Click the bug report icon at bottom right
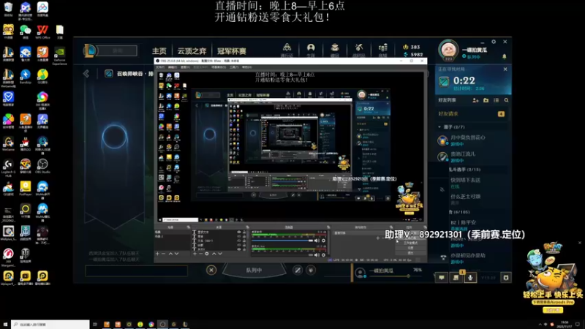This screenshot has height=329, width=585. pyautogui.click(x=506, y=278)
